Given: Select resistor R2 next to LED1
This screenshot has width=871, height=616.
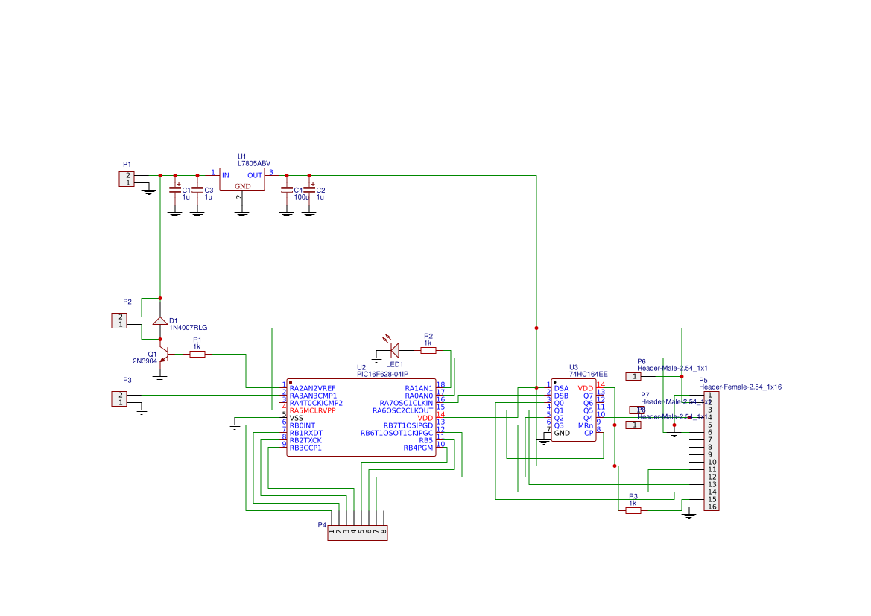Looking at the screenshot, I should (x=428, y=351).
